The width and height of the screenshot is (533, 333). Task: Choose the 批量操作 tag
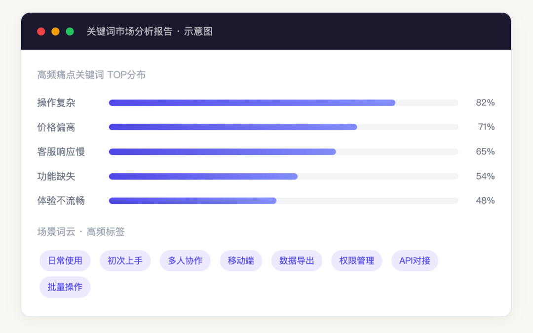65,287
